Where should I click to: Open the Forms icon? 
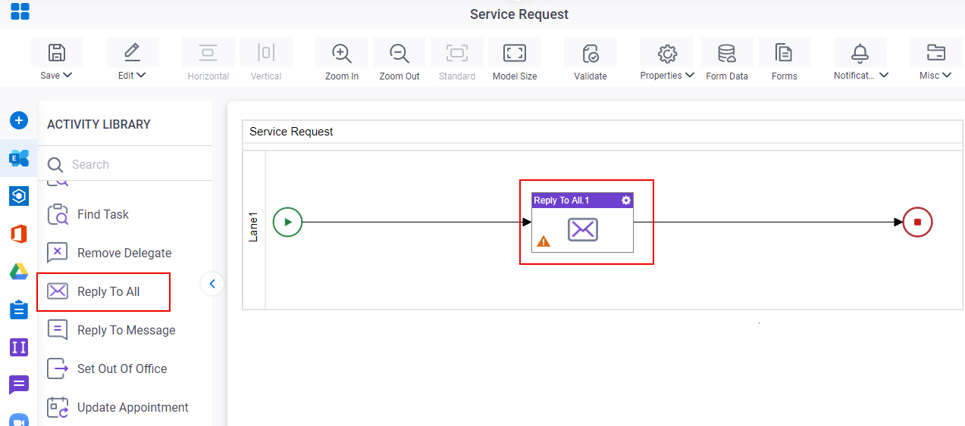coord(784,53)
